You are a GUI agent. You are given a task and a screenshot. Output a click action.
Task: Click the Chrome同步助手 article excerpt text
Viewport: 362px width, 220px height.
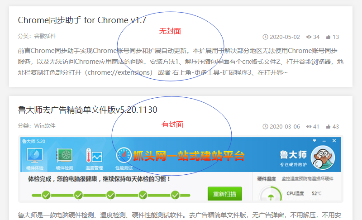click(181, 62)
